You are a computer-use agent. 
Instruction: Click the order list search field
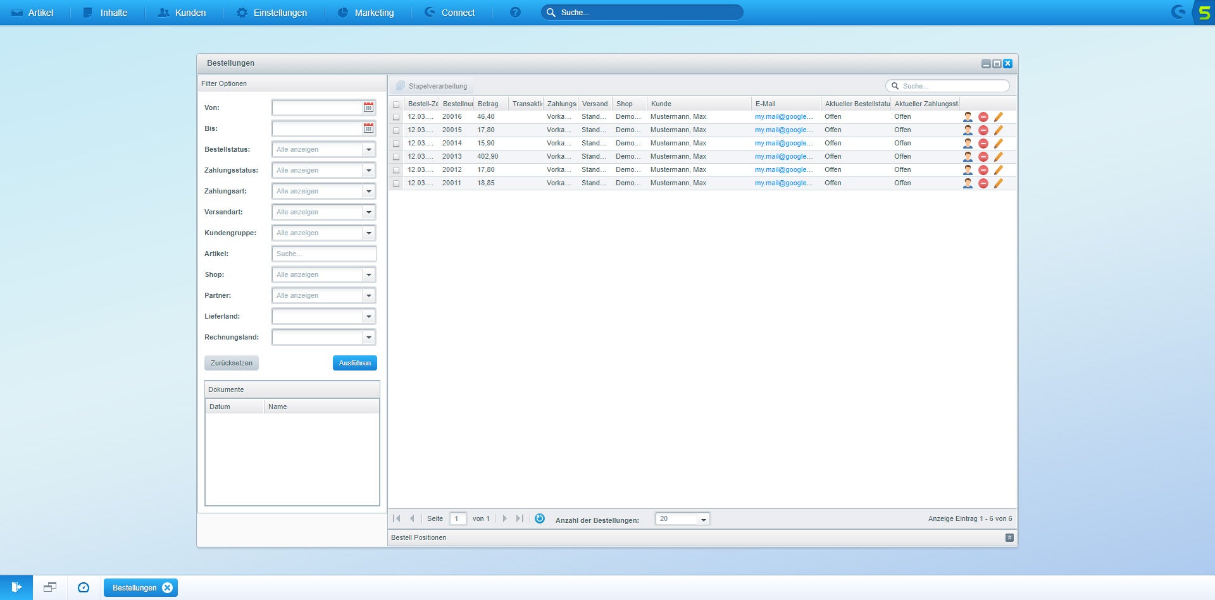[x=947, y=86]
